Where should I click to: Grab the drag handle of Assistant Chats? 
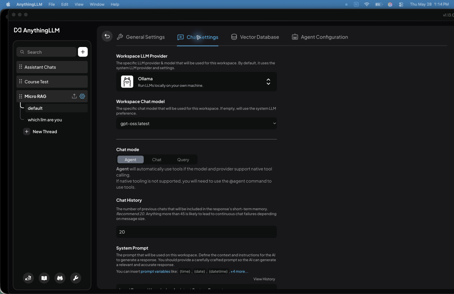pos(20,67)
